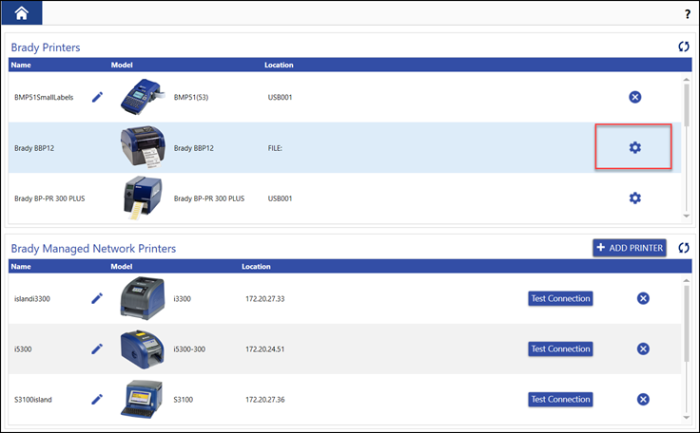Viewport: 700px width, 433px height.
Task: Open settings gear for Brady BP-PR 300 PLUS
Action: (x=634, y=198)
